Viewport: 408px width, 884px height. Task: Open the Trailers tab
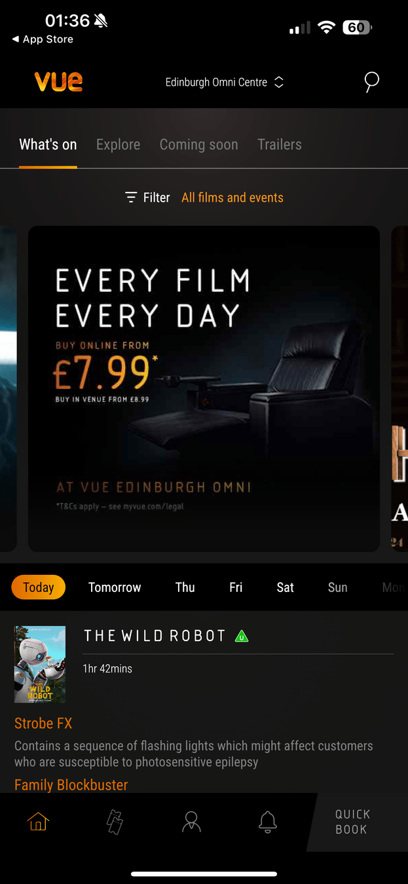280,145
